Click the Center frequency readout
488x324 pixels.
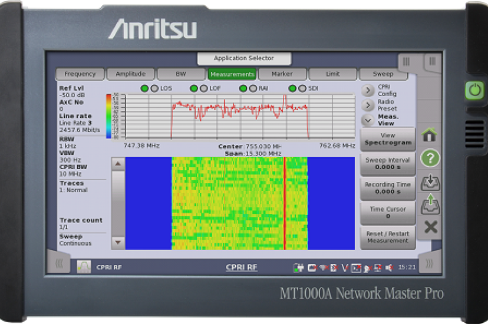coord(250,146)
